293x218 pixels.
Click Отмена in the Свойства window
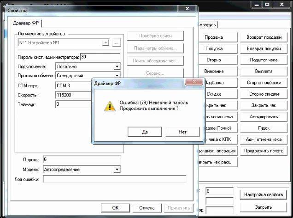(x=146, y=208)
